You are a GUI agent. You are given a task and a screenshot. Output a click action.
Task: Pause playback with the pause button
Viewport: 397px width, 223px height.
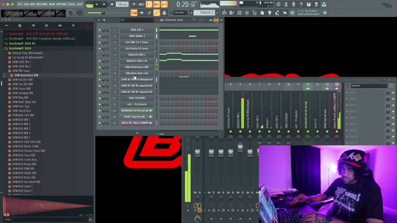pos(96,4)
